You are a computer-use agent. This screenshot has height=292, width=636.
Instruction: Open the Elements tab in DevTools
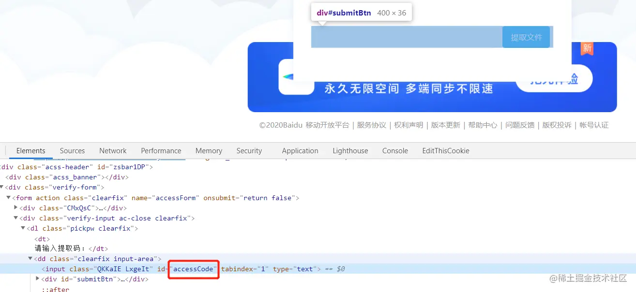tap(30, 151)
